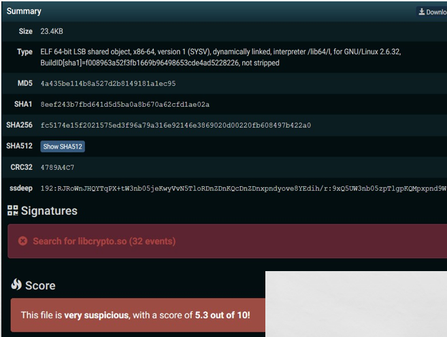447x337 pixels.
Task: Click the ssdeep fuzzy hash string
Action: click(242, 188)
